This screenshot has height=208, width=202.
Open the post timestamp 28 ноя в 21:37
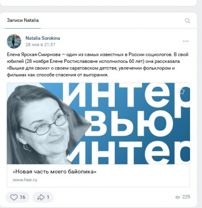click(40, 45)
